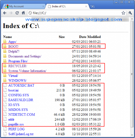Click the 1.0 GB size of pagefile.sys

[60, 124]
